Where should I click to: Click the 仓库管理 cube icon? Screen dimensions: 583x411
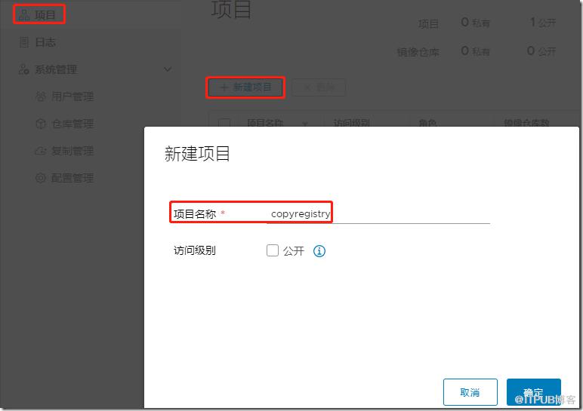(x=41, y=124)
